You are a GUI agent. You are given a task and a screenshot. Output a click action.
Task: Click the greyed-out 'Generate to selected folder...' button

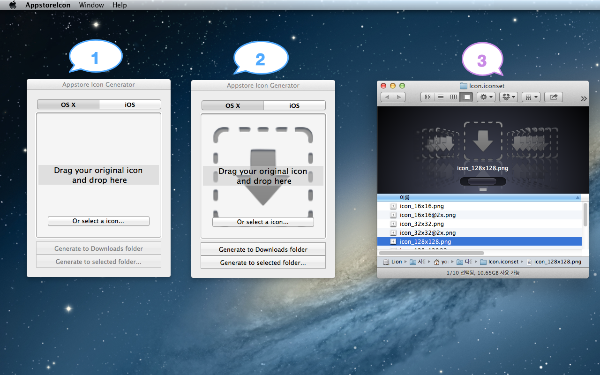[x=98, y=262]
